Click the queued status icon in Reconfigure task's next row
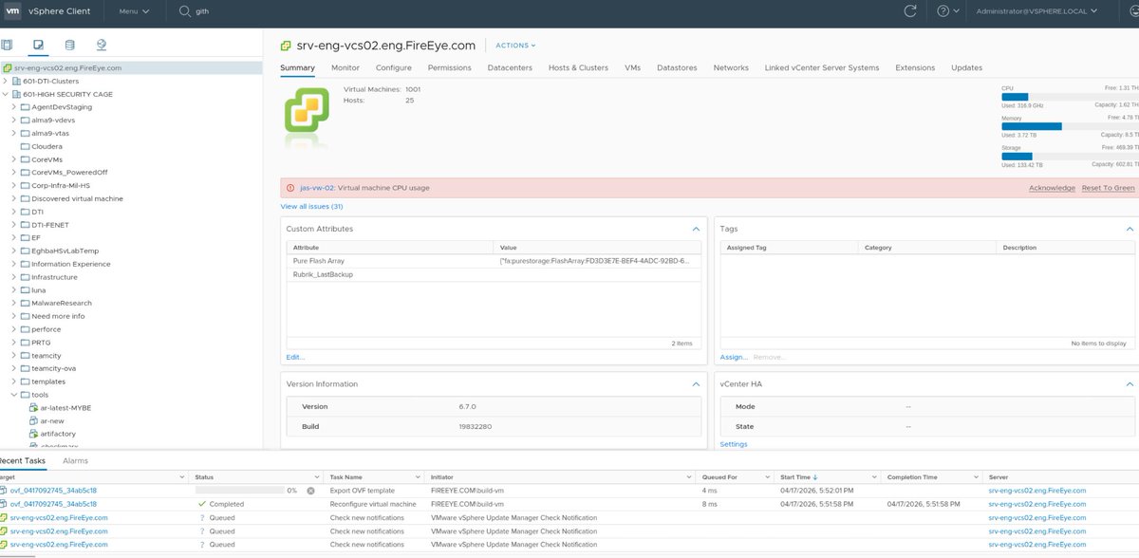 click(201, 518)
